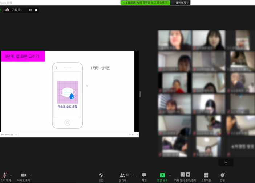Click the 모두 표시 link in download bar
This screenshot has height=183, width=255.
point(131,134)
